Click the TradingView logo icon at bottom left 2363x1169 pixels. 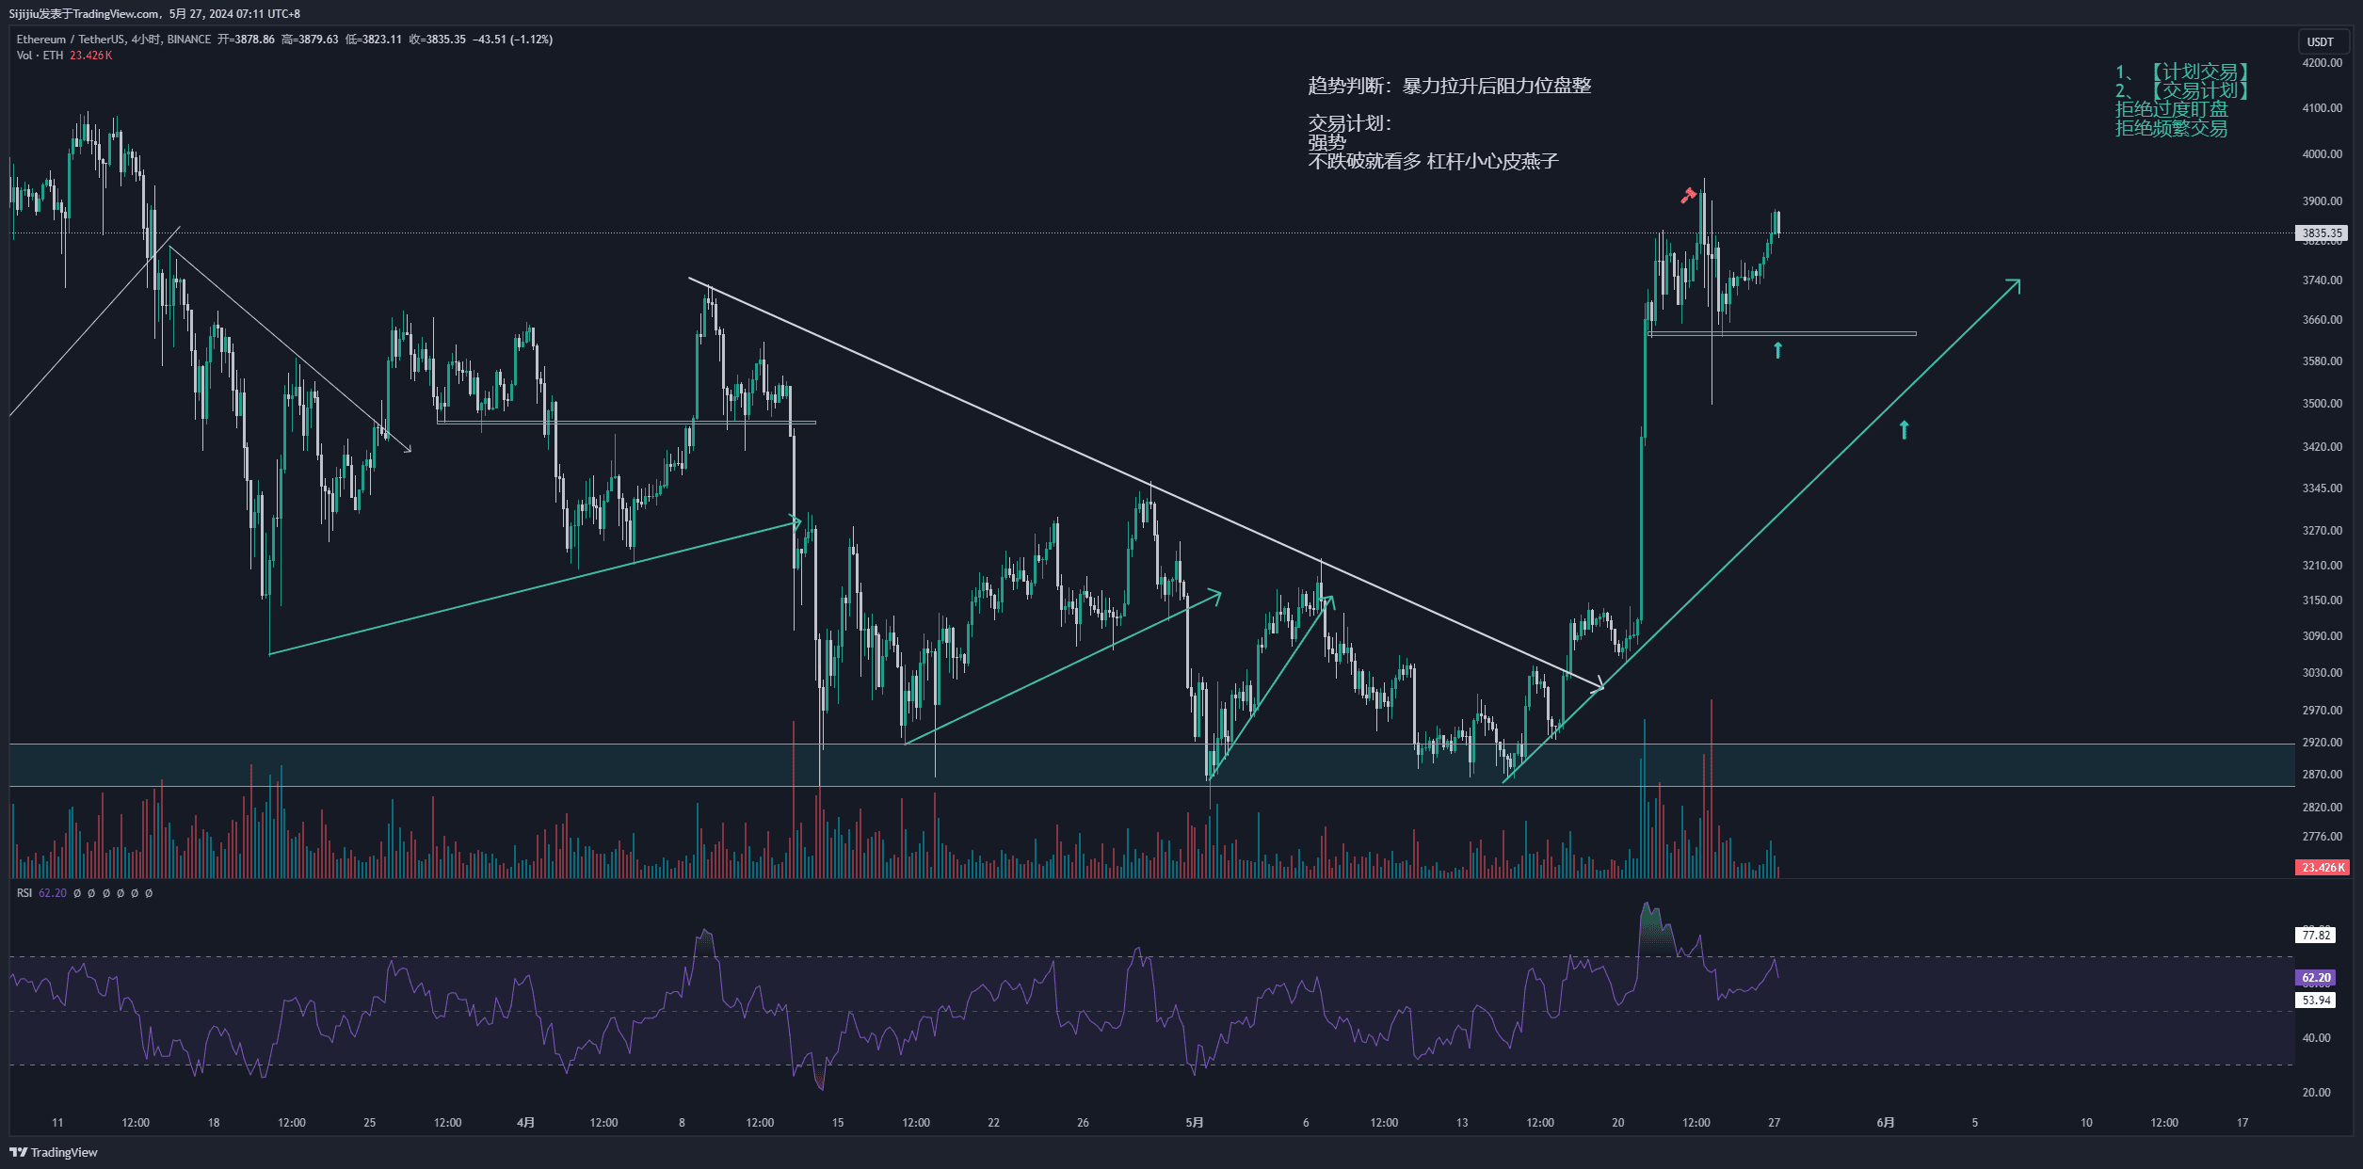click(x=18, y=1152)
